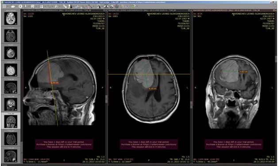Click the sagittal viewport slice scrollbar
The image size is (278, 166).
[107, 99]
